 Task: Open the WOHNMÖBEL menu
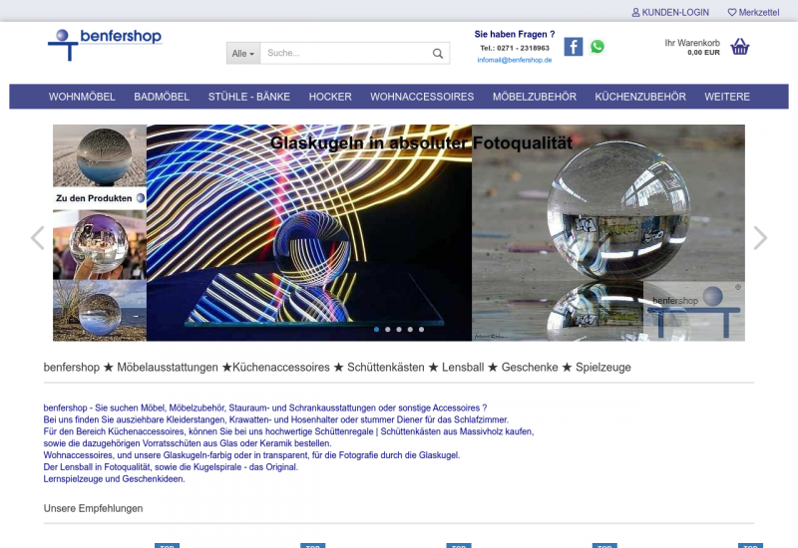(82, 97)
